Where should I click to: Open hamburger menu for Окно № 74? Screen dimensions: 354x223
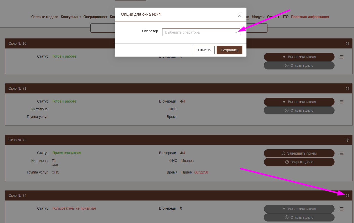(341, 209)
